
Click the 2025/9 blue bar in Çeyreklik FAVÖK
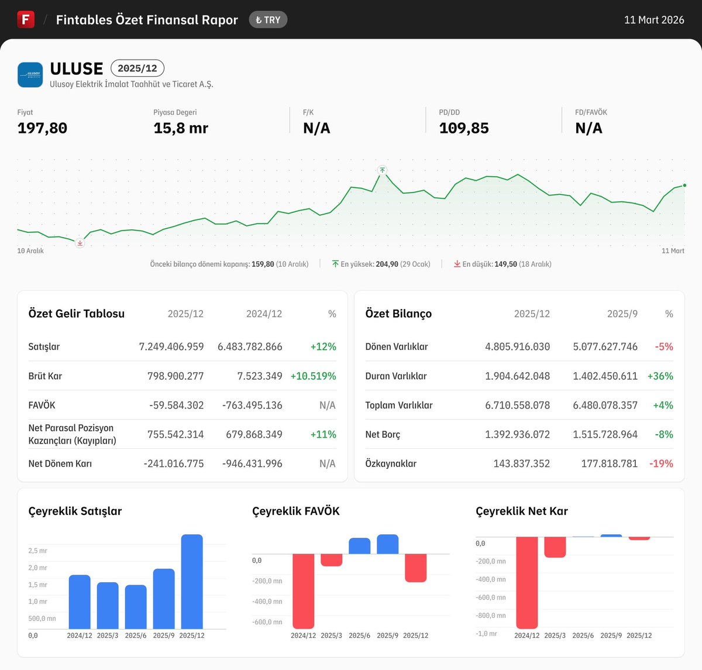tap(387, 544)
